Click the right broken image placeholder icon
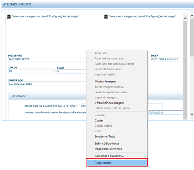Viewport: 194px width, 170px height. tap(106, 17)
